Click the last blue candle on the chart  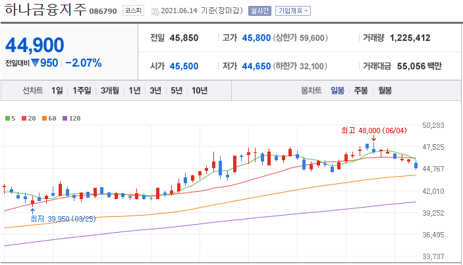pos(416,165)
